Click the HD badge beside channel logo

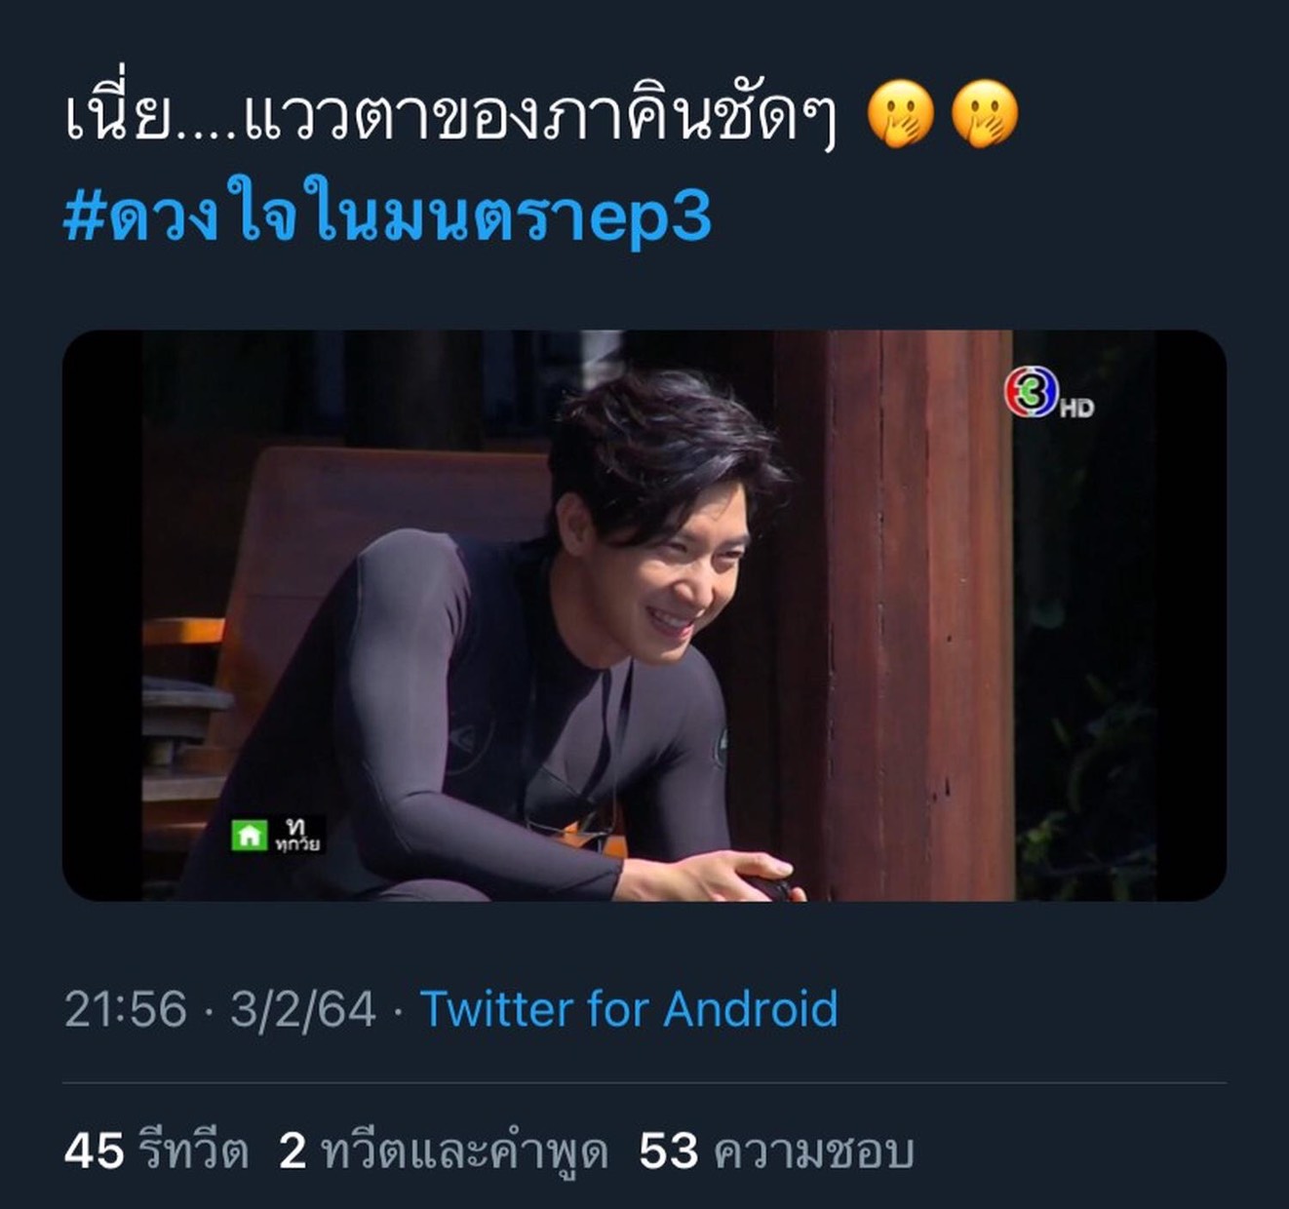(1076, 409)
